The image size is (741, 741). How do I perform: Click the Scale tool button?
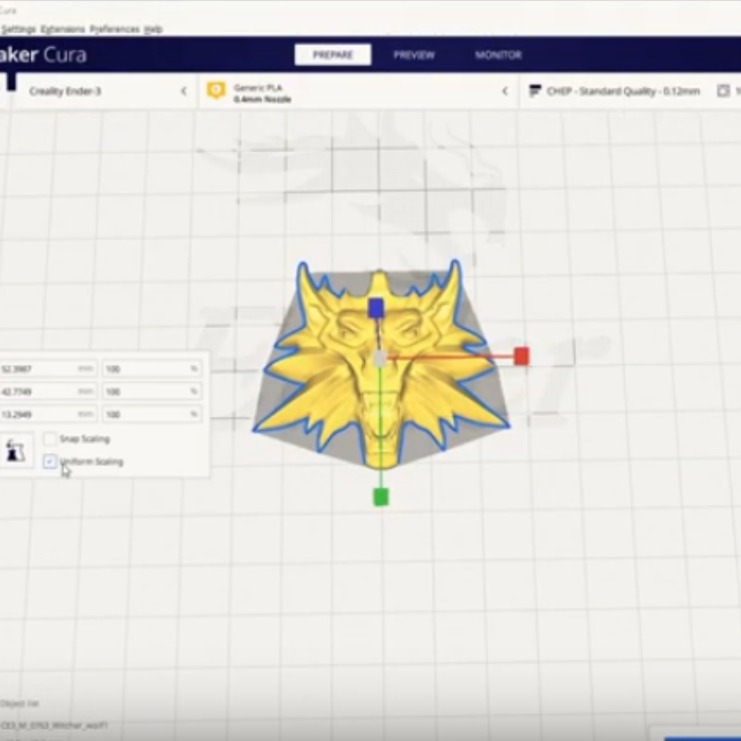click(16, 450)
